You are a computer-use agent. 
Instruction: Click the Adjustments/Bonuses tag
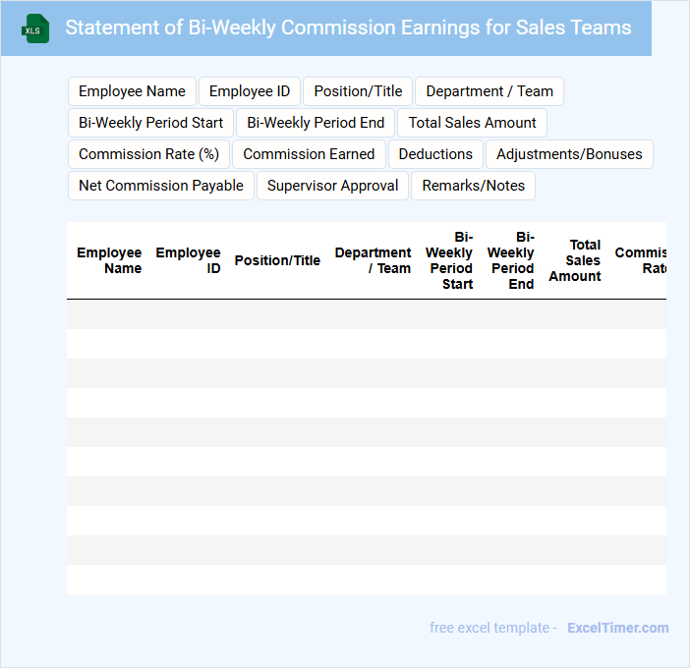(569, 154)
